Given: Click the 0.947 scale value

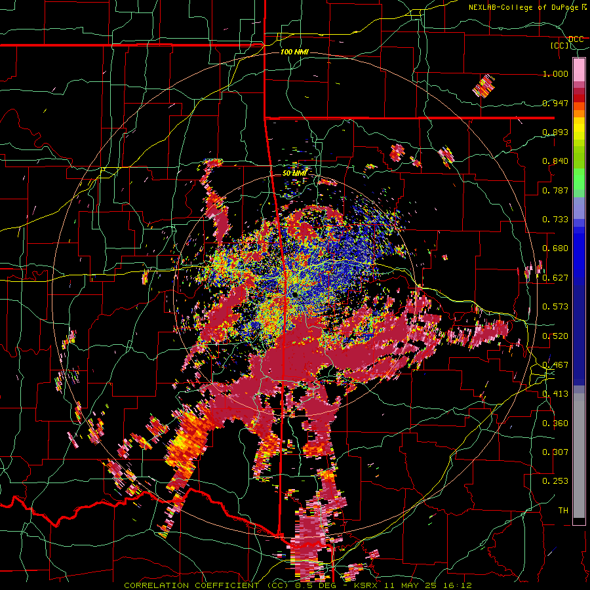Looking at the screenshot, I should pyautogui.click(x=555, y=103).
